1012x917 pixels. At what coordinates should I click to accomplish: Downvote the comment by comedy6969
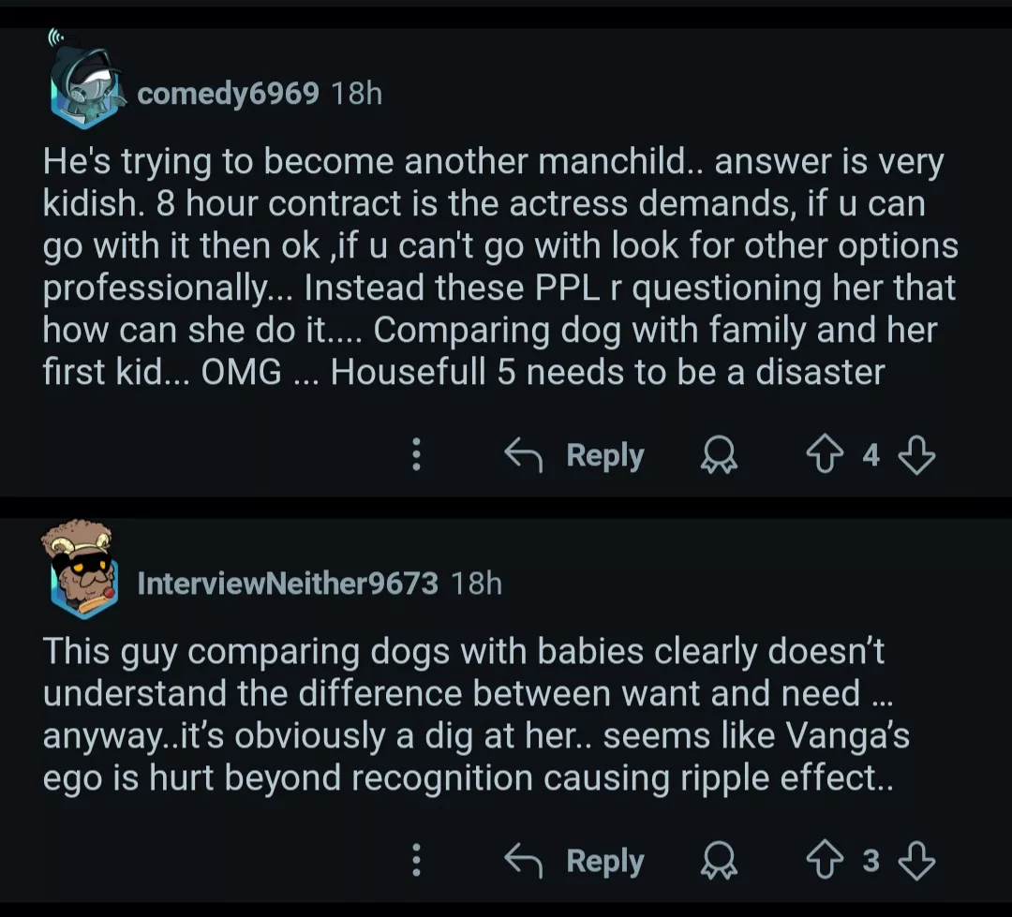[916, 456]
